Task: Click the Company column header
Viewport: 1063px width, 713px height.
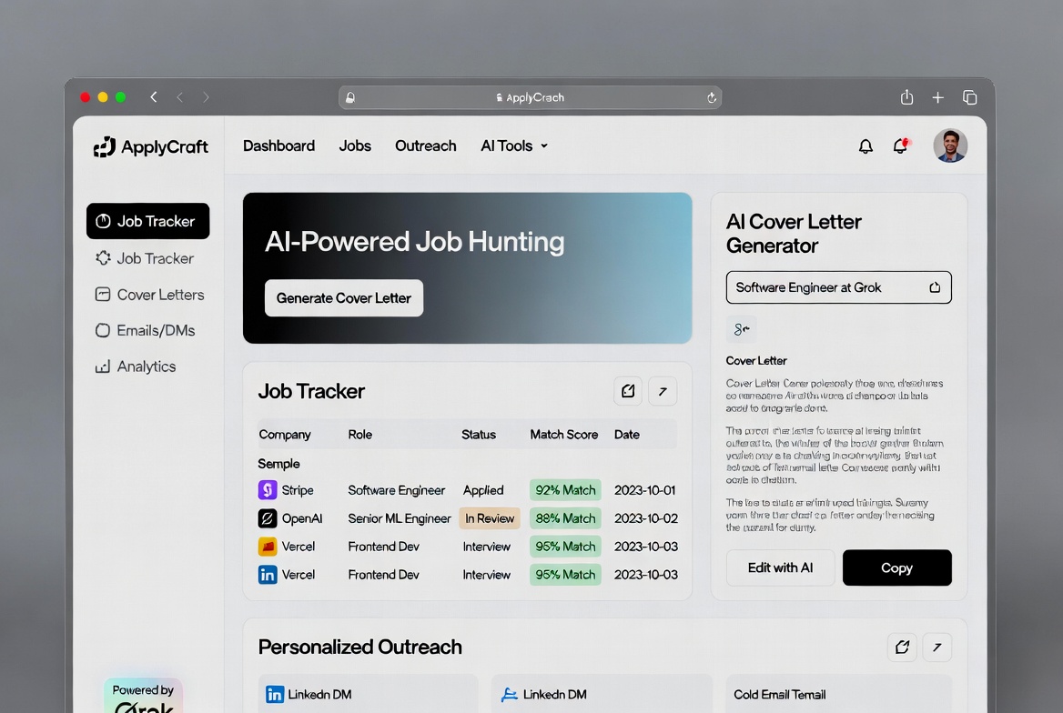Action: tap(285, 435)
